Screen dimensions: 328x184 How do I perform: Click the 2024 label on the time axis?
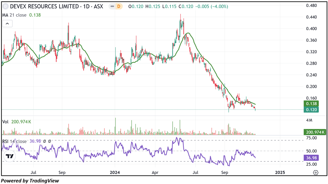tap(115, 173)
